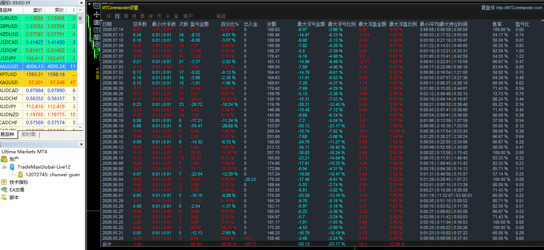
Task: Open the 账户 tab in MTCommander
Action: click(188, 16)
